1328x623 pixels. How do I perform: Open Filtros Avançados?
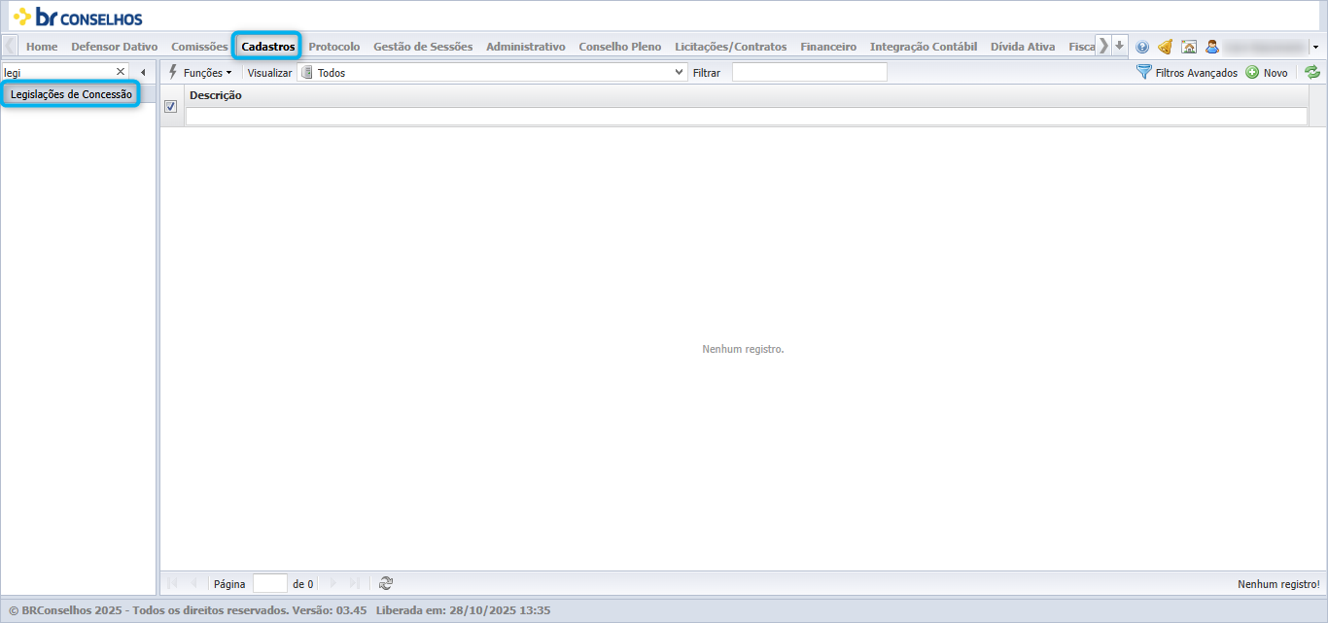(1187, 72)
